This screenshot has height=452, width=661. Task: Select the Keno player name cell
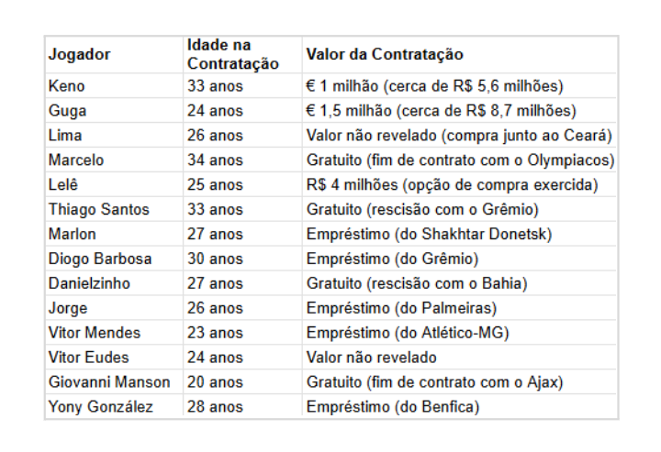pos(114,86)
